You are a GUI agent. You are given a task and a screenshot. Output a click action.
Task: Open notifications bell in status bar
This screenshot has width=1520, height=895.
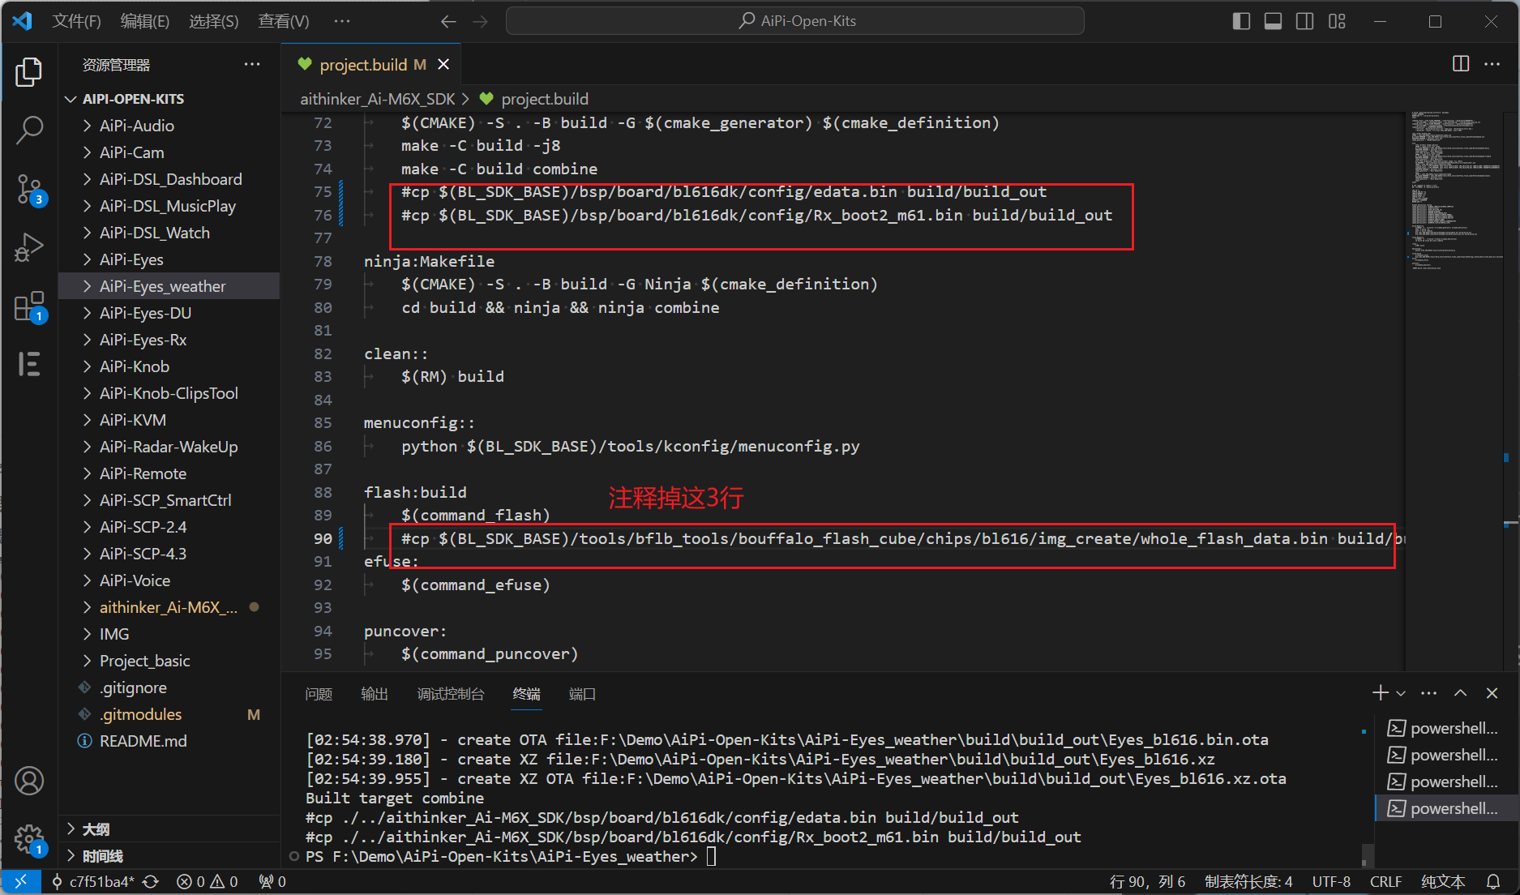click(1493, 881)
